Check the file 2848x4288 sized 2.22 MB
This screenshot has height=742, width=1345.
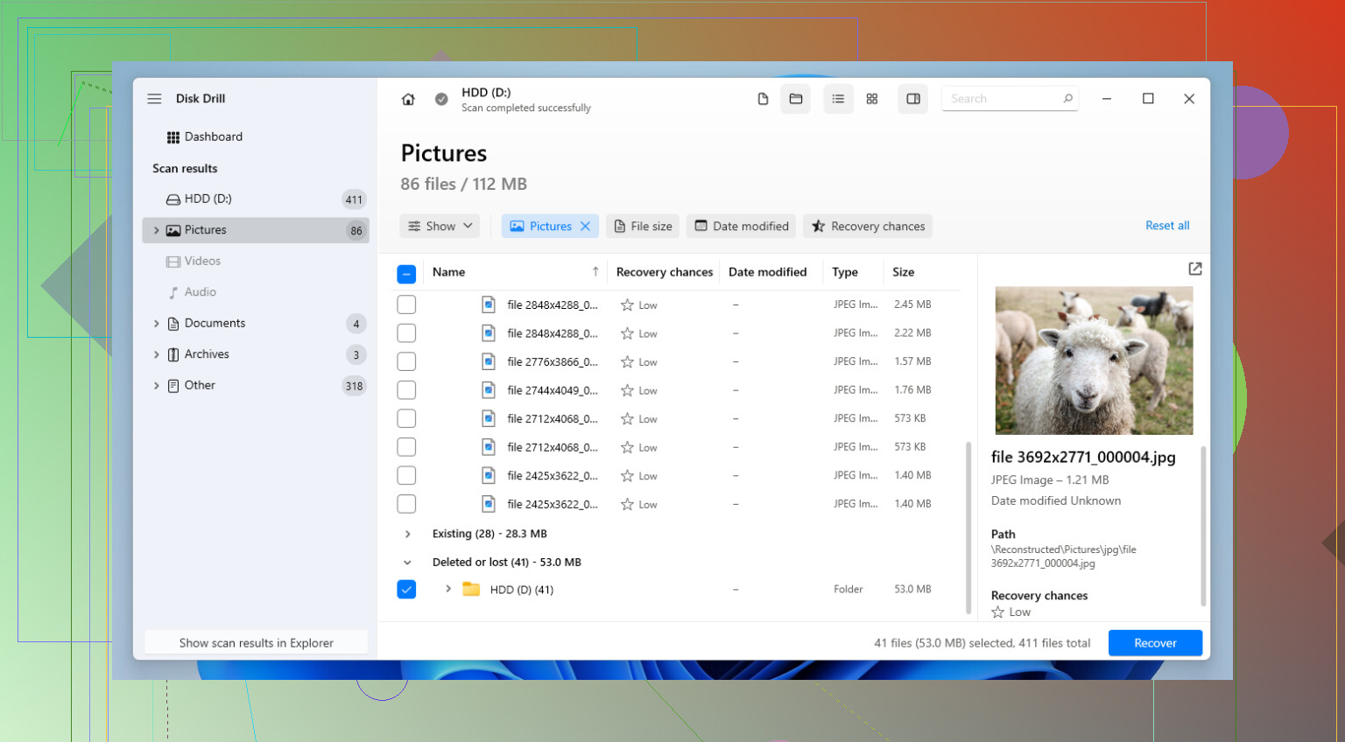pyautogui.click(x=406, y=333)
